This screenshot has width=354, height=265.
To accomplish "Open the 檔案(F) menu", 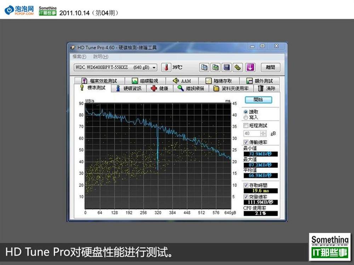I will pos(79,57).
